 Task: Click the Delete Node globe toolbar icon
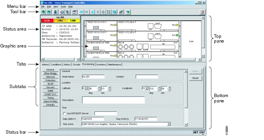tap(49, 12)
